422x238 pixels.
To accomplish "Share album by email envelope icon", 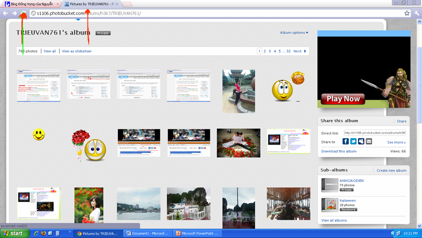I will pyautogui.click(x=369, y=142).
